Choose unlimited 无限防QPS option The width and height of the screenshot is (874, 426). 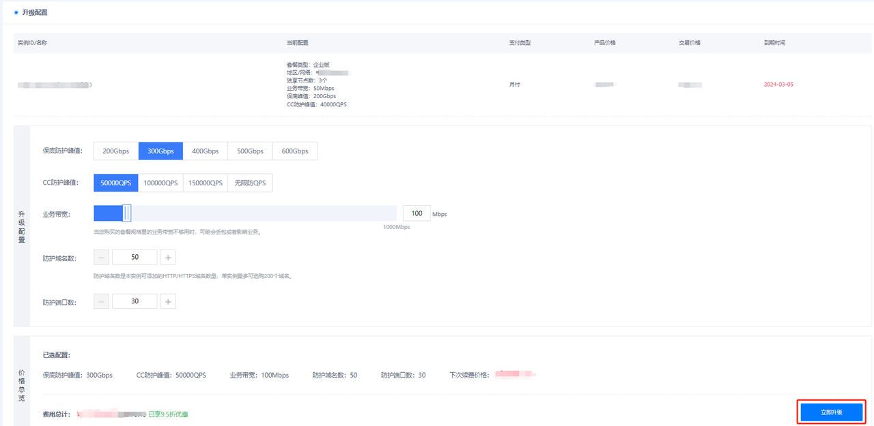(250, 183)
